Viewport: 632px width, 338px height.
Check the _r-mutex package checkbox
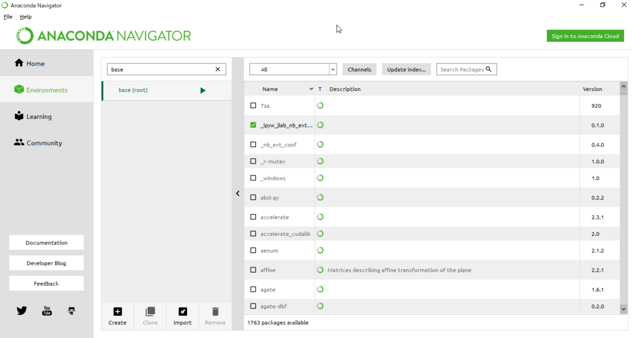click(253, 161)
